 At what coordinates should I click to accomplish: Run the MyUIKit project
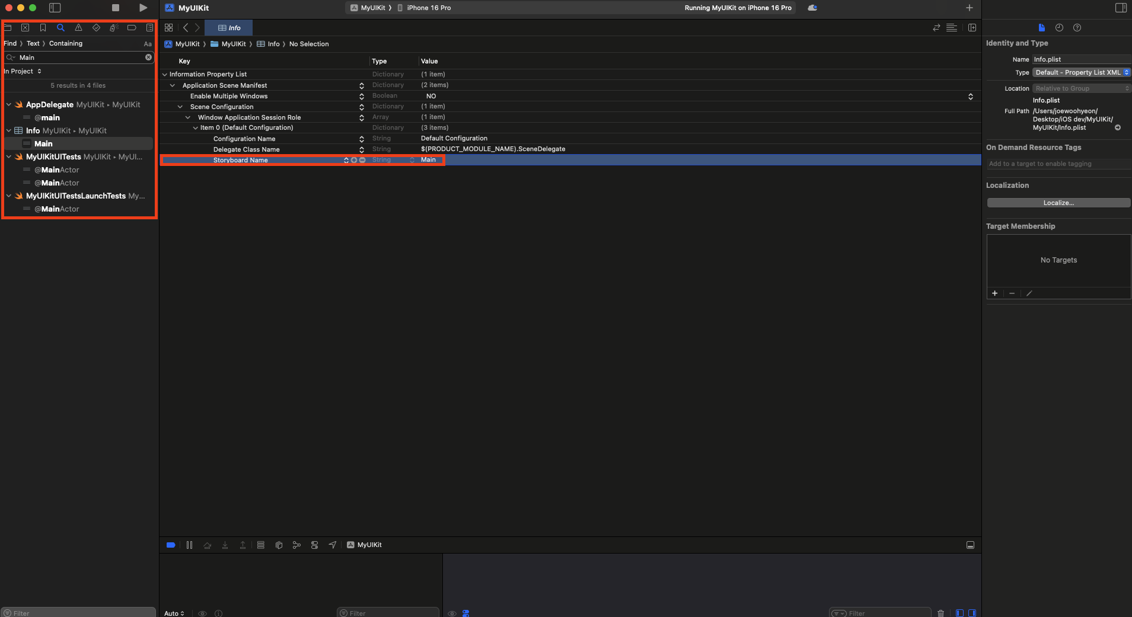point(143,8)
